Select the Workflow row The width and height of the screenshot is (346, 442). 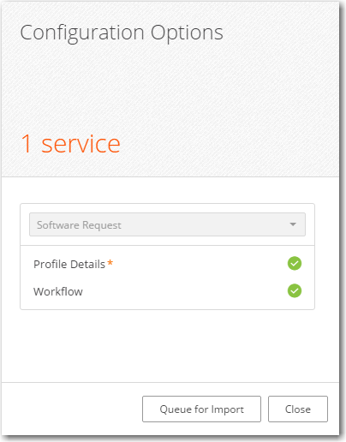pos(167,291)
